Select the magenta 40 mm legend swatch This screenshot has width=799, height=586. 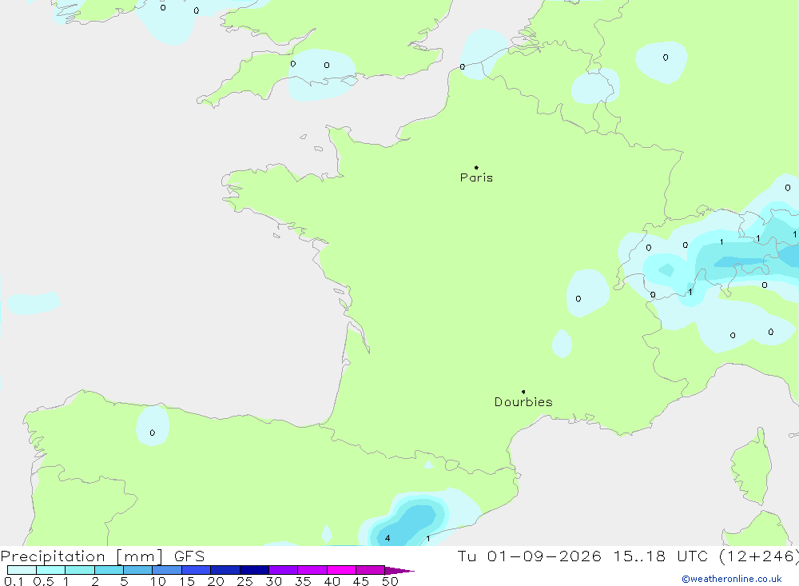[x=341, y=570]
